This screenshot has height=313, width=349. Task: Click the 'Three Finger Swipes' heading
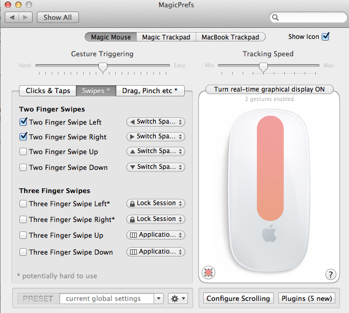click(x=55, y=191)
